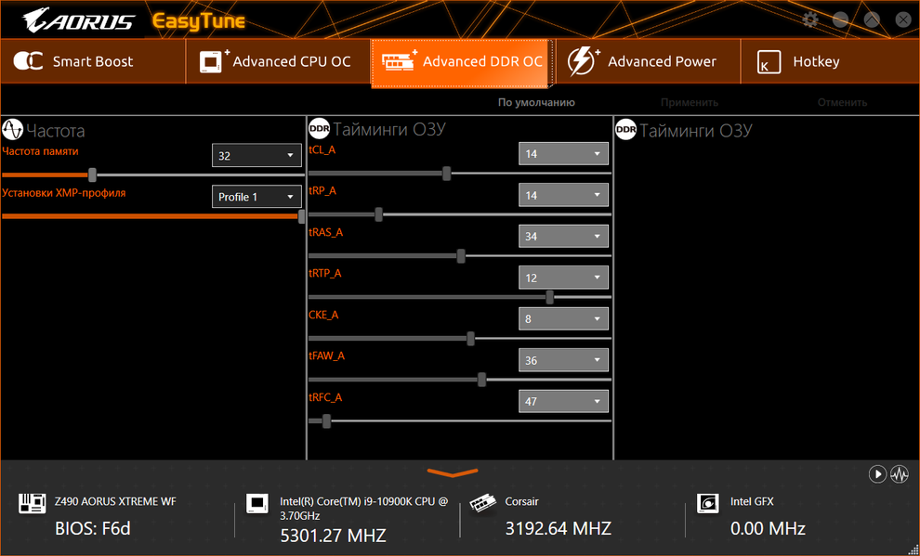Click the DDR icon in middle Тайминги ОЗУ

(319, 128)
